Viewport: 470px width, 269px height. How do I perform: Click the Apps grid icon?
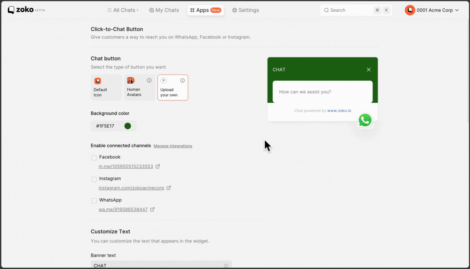[x=192, y=10]
